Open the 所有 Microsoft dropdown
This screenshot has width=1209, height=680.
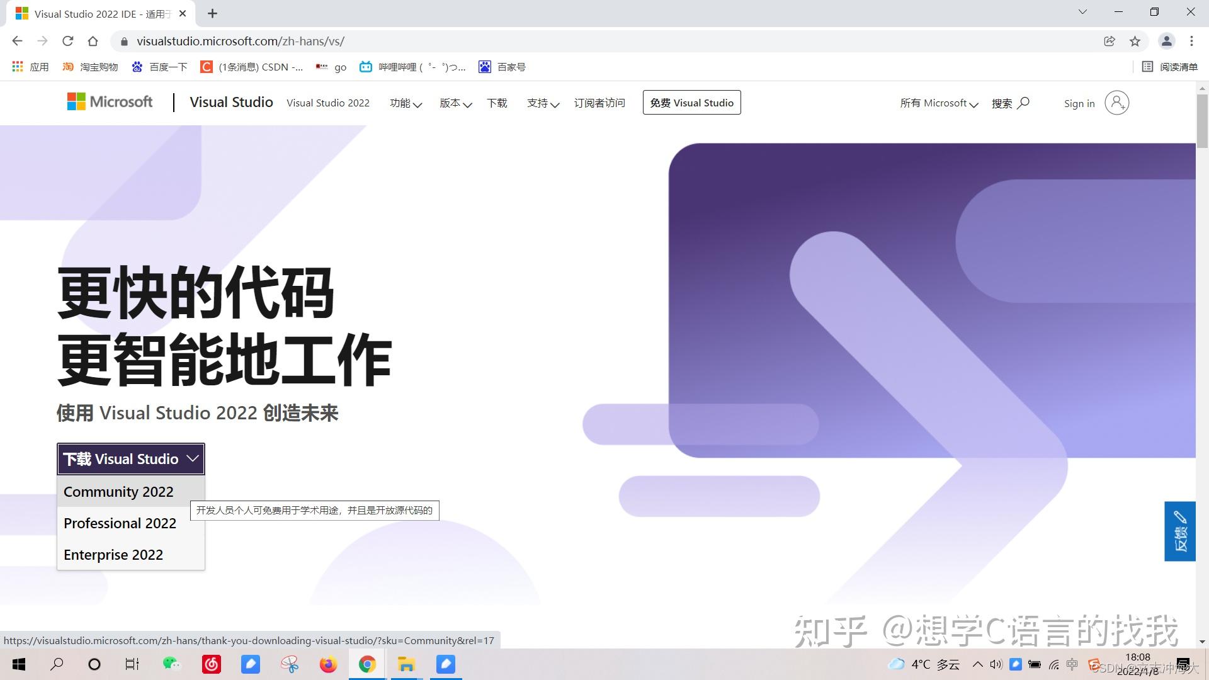coord(938,103)
